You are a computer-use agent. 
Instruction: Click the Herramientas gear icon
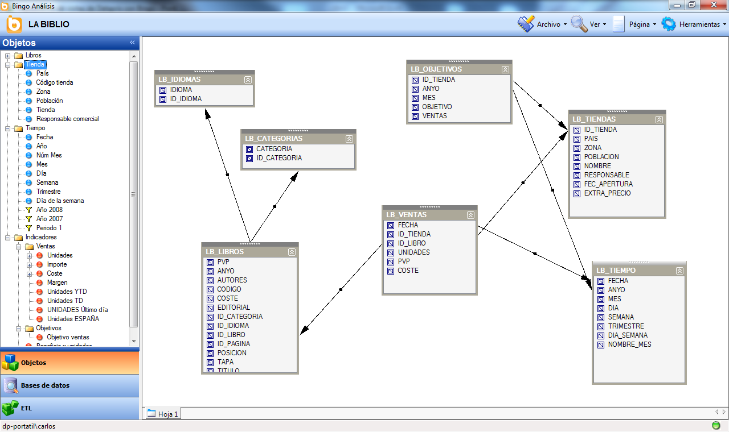click(x=669, y=24)
